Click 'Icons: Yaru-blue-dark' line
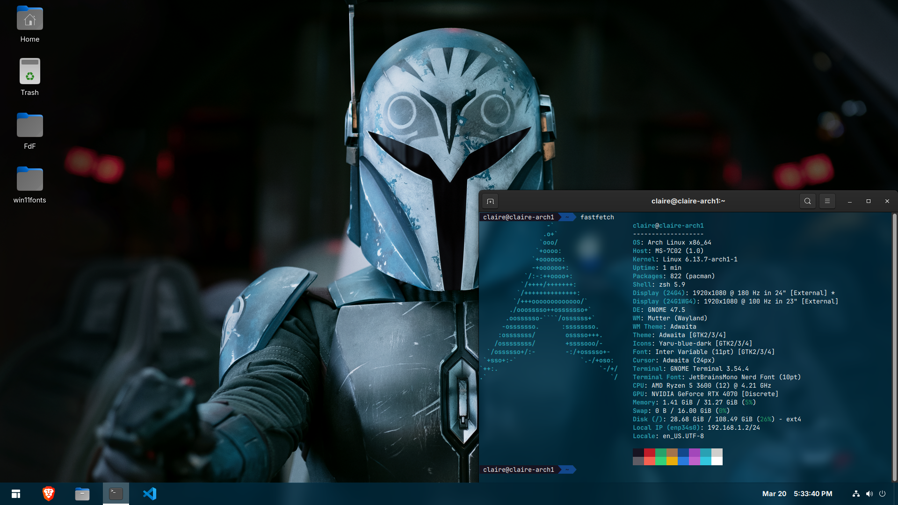This screenshot has height=505, width=898. pyautogui.click(x=693, y=344)
